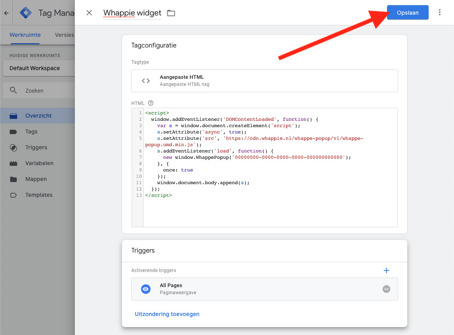Screen dimensions: 454x335
Task: Open the Default Workspace selector
Action: point(38,68)
